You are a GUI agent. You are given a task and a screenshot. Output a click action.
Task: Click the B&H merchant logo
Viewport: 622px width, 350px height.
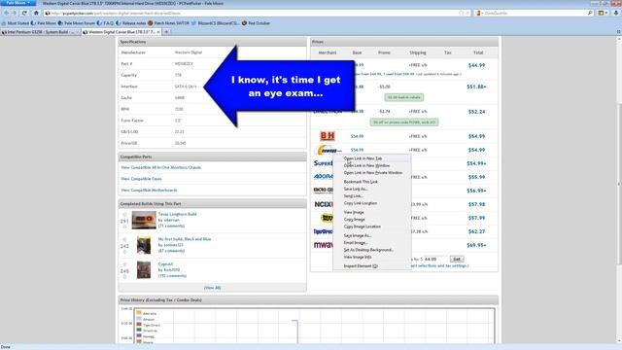[328, 136]
